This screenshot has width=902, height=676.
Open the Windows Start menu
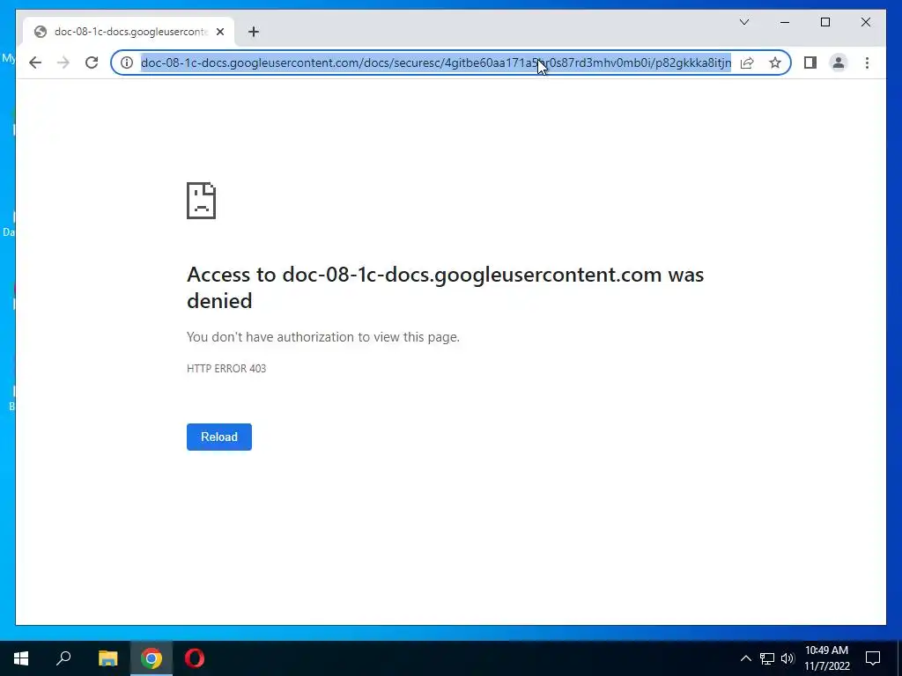[21, 658]
